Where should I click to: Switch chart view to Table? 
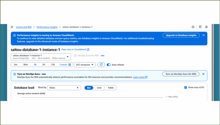point(111,88)
